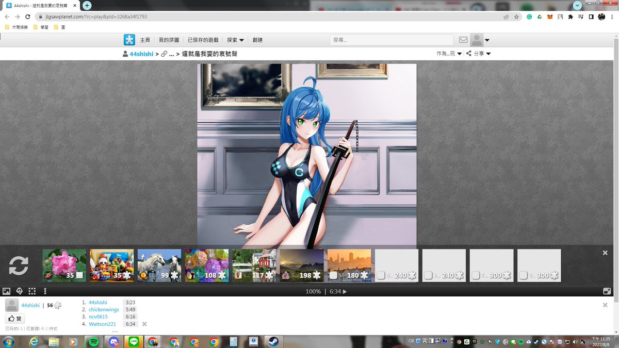Image resolution: width=619 pixels, height=348 pixels.
Task: Open the 35-piece toys puzzle thumbnail
Action: [111, 266]
